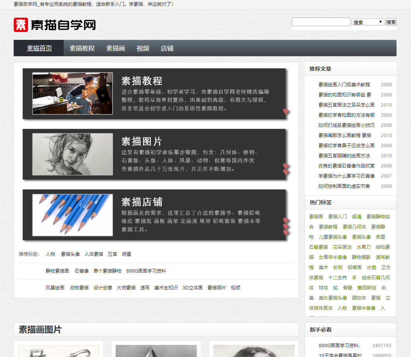This screenshot has height=357, width=411.
Task: Open 800G画画学习资料 in 新手必看 list
Action: [x=340, y=345]
